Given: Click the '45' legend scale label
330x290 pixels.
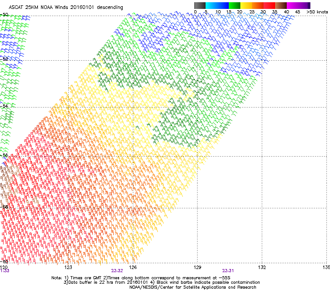Looking at the screenshot, I should pyautogui.click(x=297, y=12).
